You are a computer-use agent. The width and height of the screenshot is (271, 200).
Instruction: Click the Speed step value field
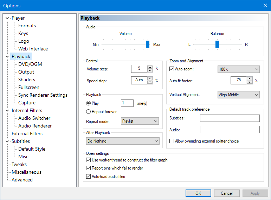coord(139,80)
